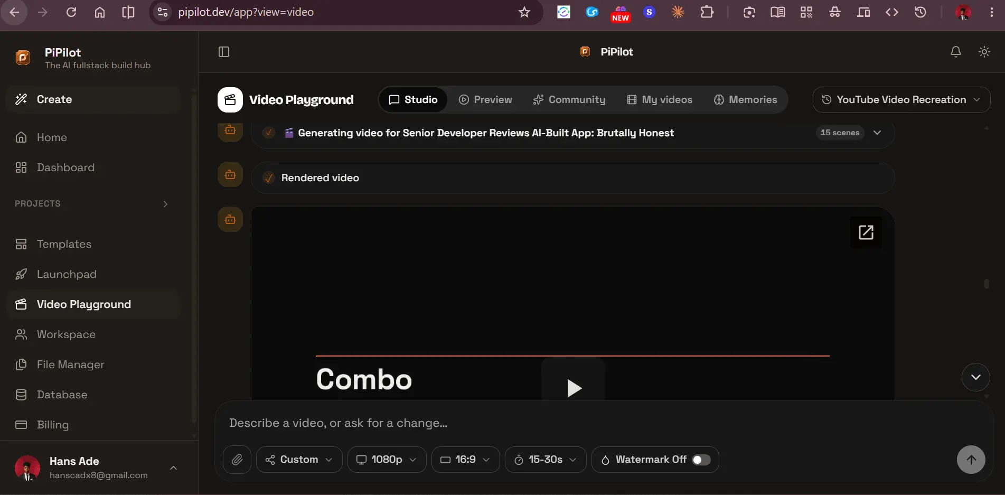Open video in new window icon
The width and height of the screenshot is (1005, 495).
866,232
